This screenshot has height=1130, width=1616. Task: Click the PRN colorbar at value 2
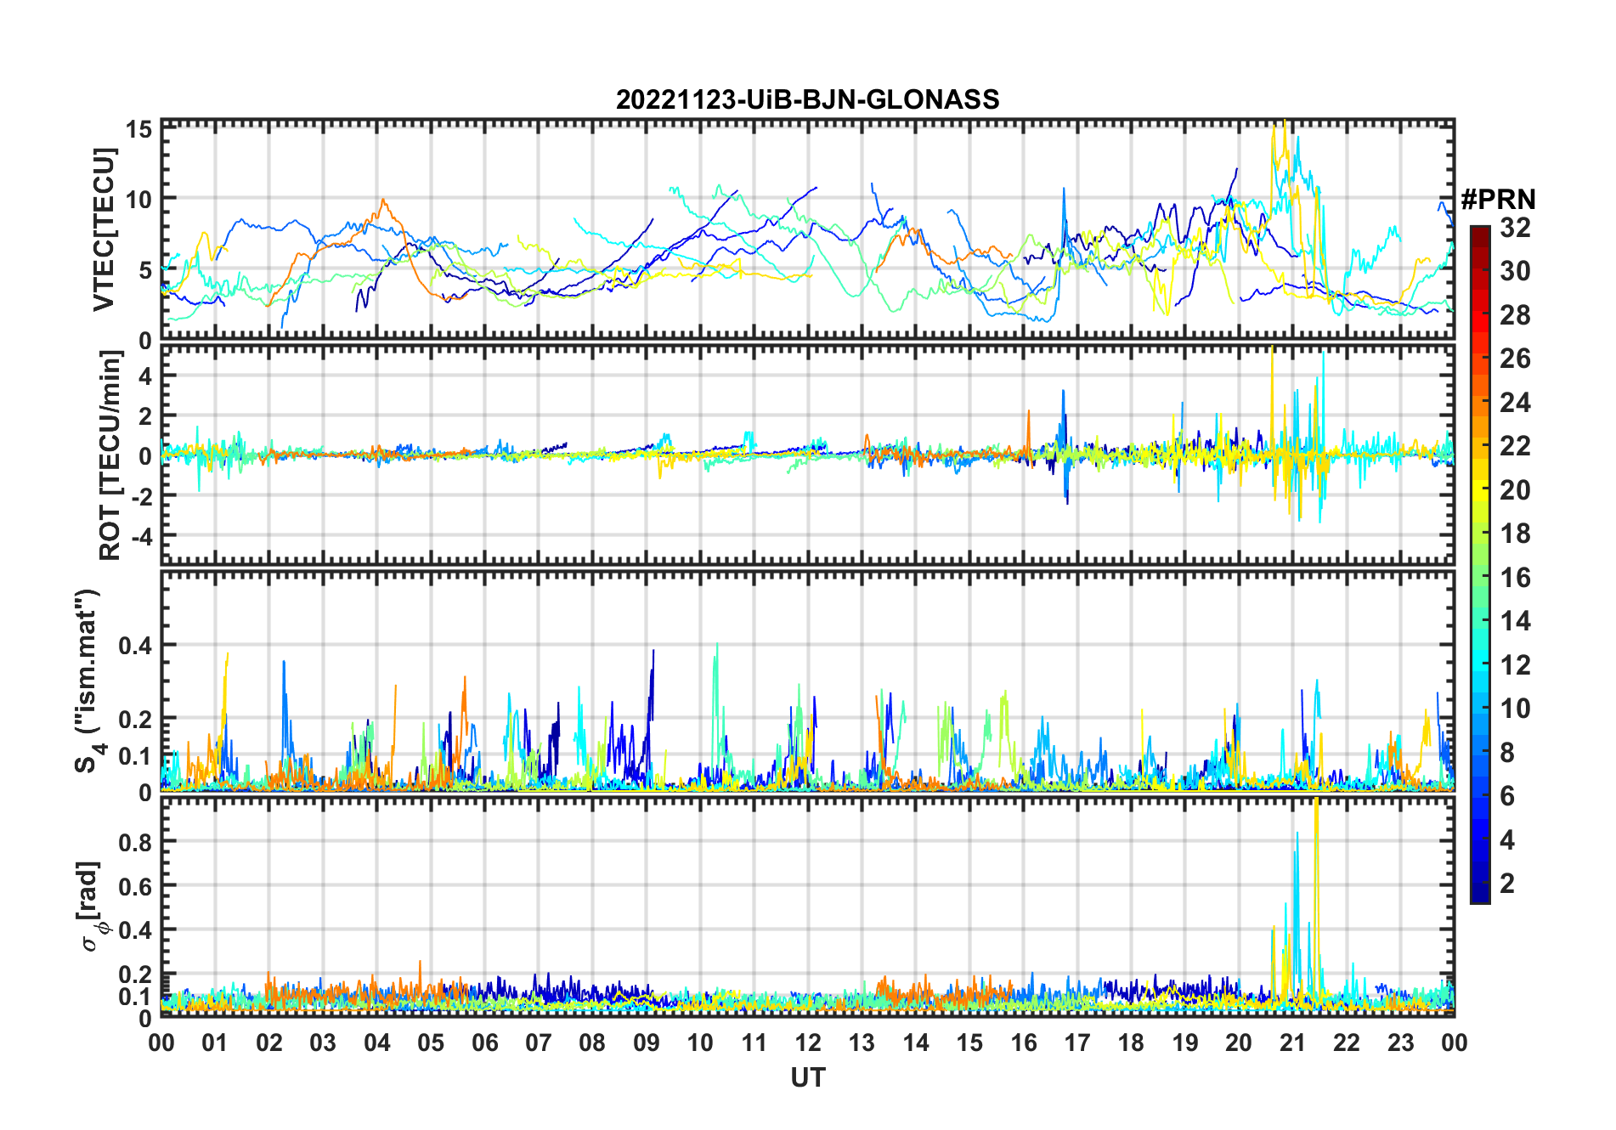tap(1479, 883)
